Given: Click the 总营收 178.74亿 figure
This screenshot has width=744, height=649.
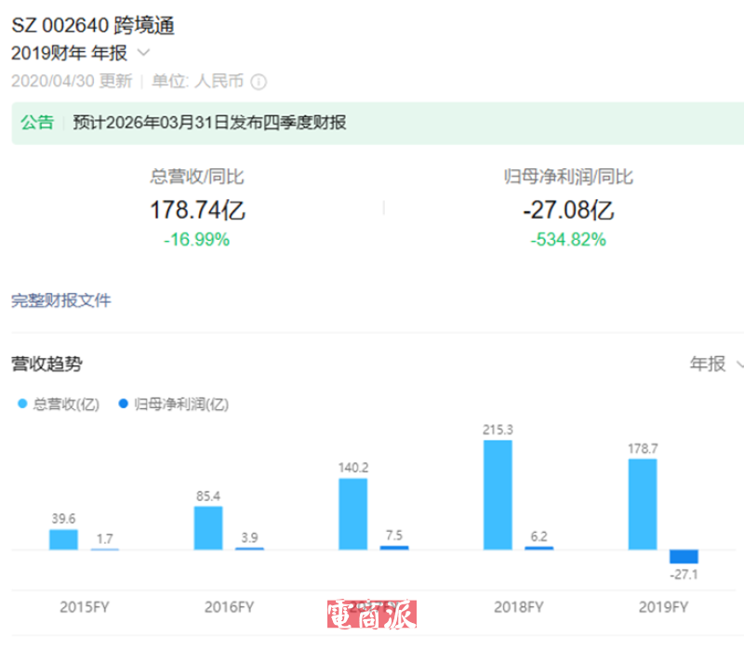Looking at the screenshot, I should coord(197,210).
